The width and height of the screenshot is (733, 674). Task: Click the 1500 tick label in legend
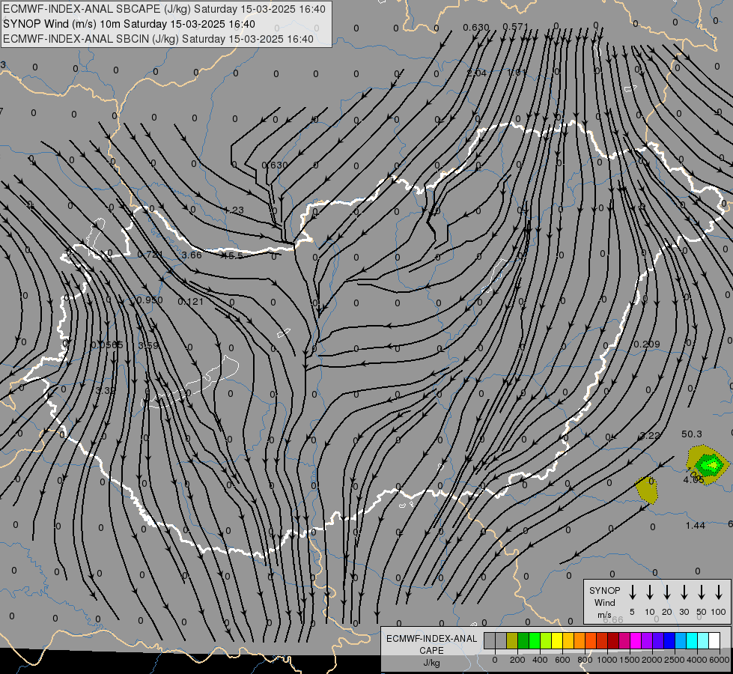[x=629, y=660]
